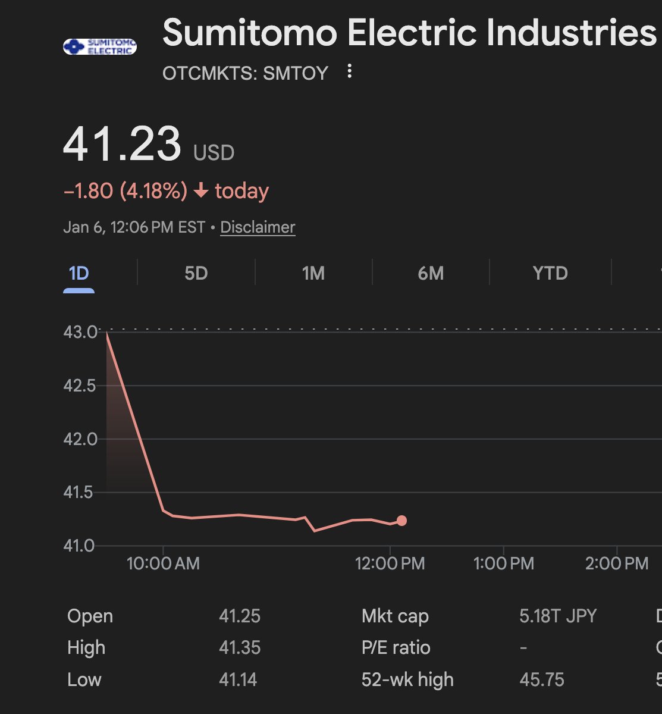Open the Disclaimer link
Screen dimensions: 662x714
258,227
